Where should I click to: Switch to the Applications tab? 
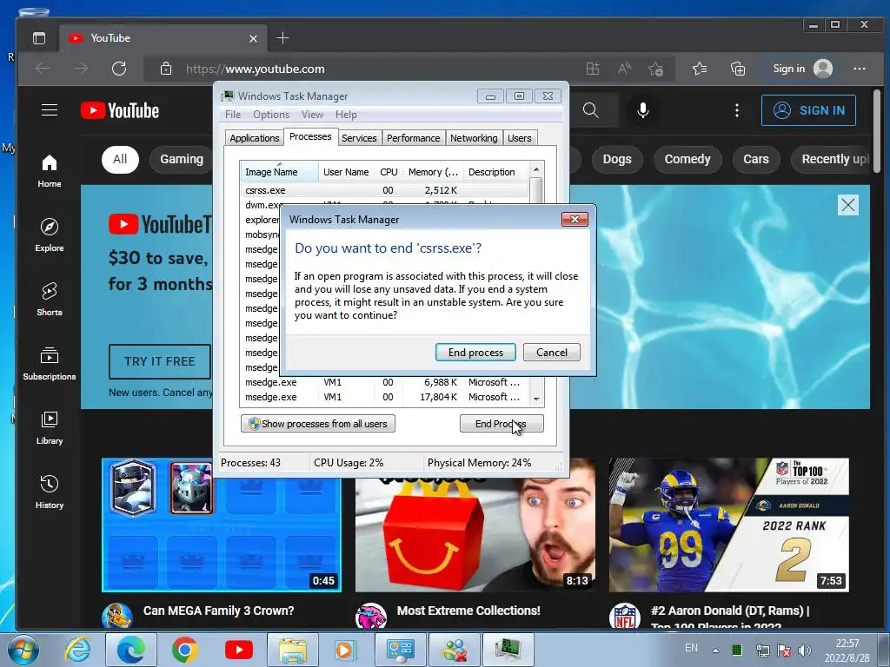[x=255, y=138]
